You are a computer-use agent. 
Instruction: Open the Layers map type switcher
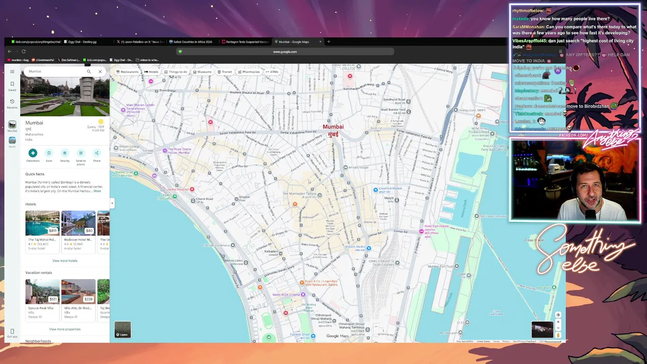pos(122,330)
